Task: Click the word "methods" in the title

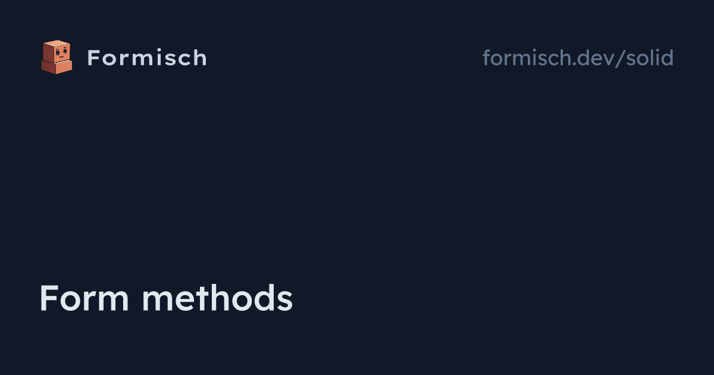Action: pyautogui.click(x=217, y=298)
